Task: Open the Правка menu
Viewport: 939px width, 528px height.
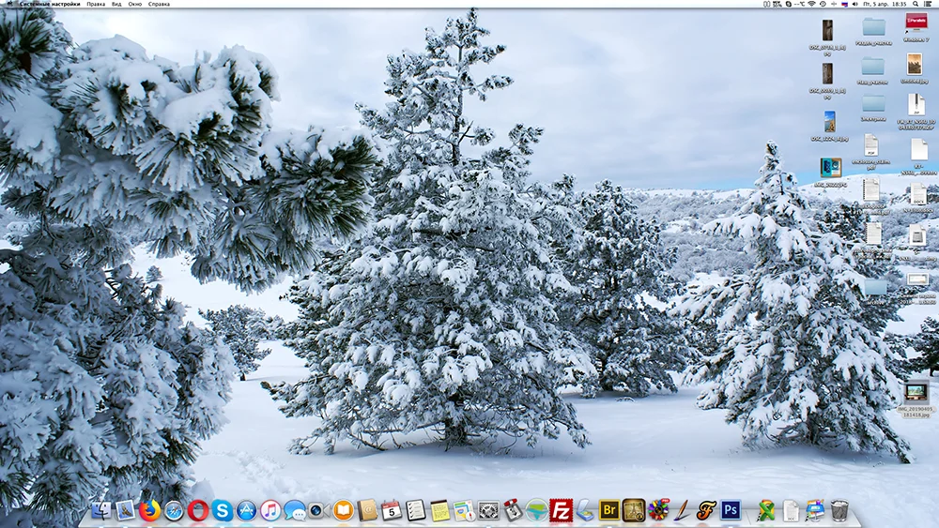Action: 96,4
